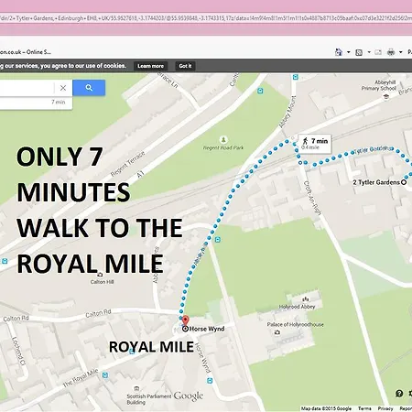Dismiss cookie notice with Got it
This screenshot has height=412, width=412.
click(x=185, y=66)
